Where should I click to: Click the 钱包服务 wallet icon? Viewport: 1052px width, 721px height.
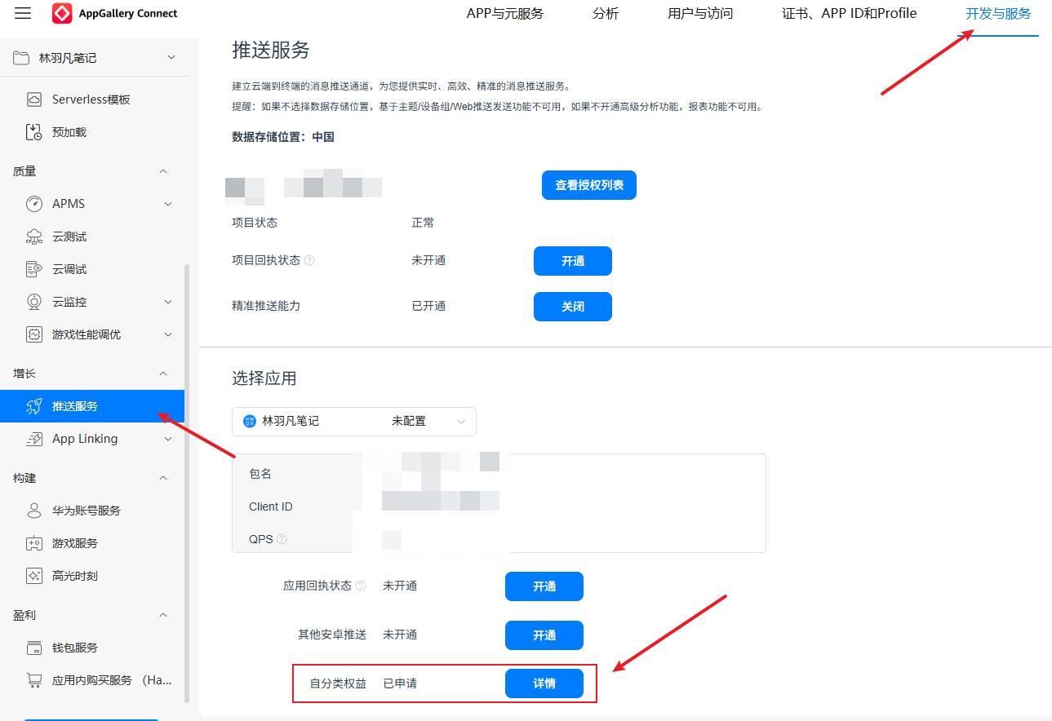[34, 648]
